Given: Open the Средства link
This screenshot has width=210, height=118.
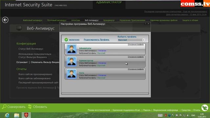Looking at the screenshot, I should (x=186, y=110).
